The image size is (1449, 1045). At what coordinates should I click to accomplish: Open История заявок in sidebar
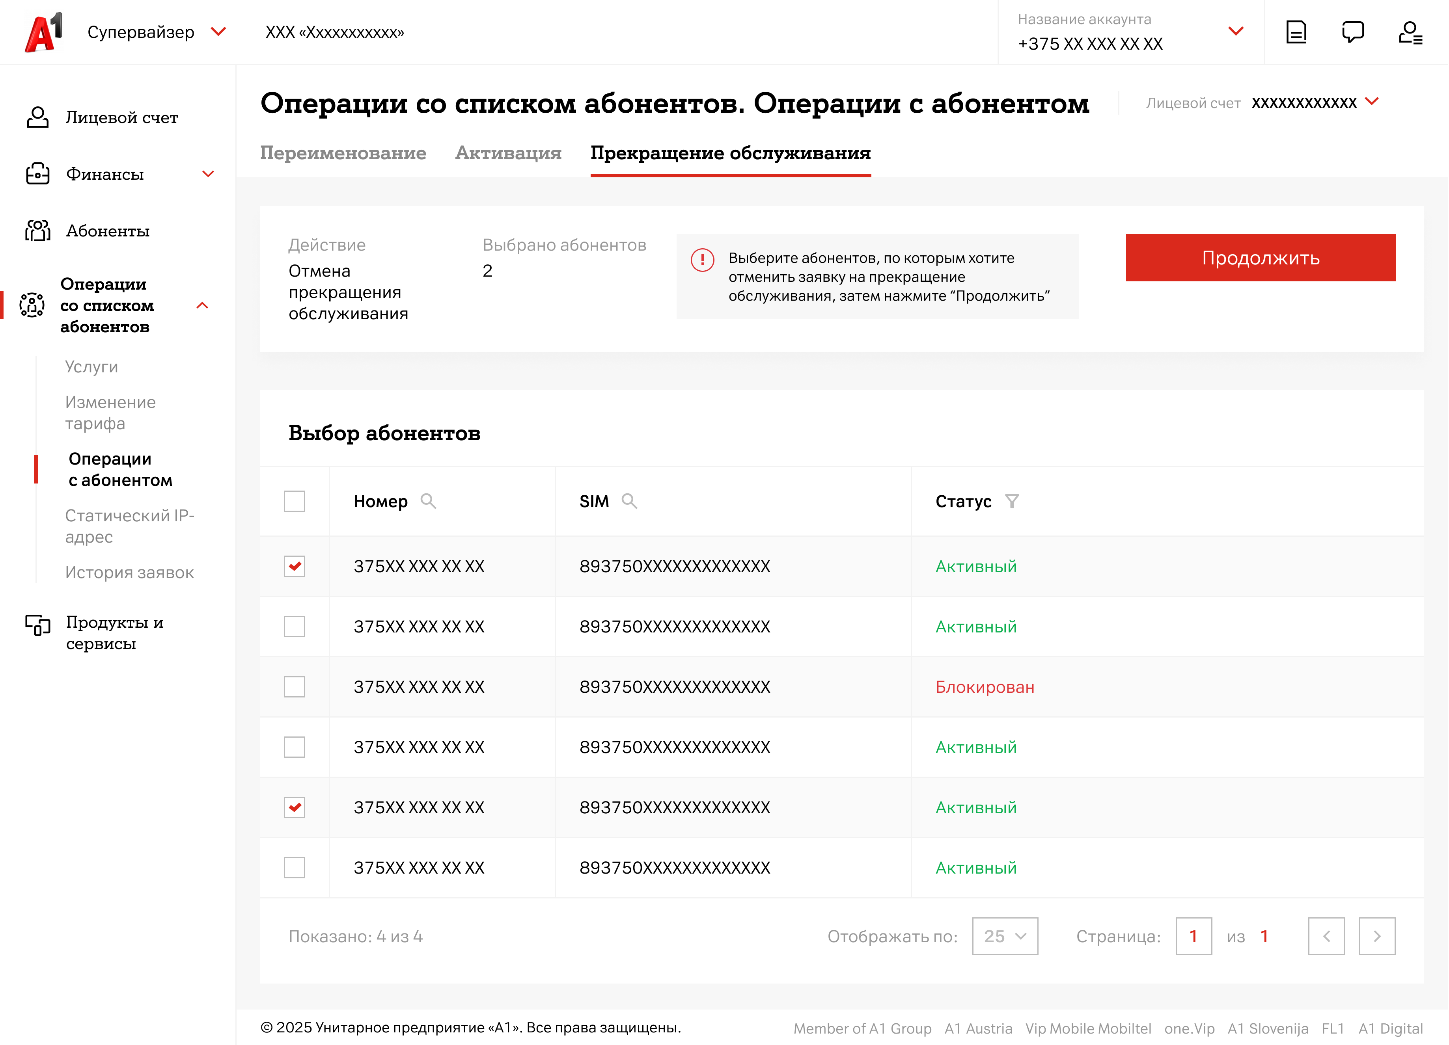[129, 573]
